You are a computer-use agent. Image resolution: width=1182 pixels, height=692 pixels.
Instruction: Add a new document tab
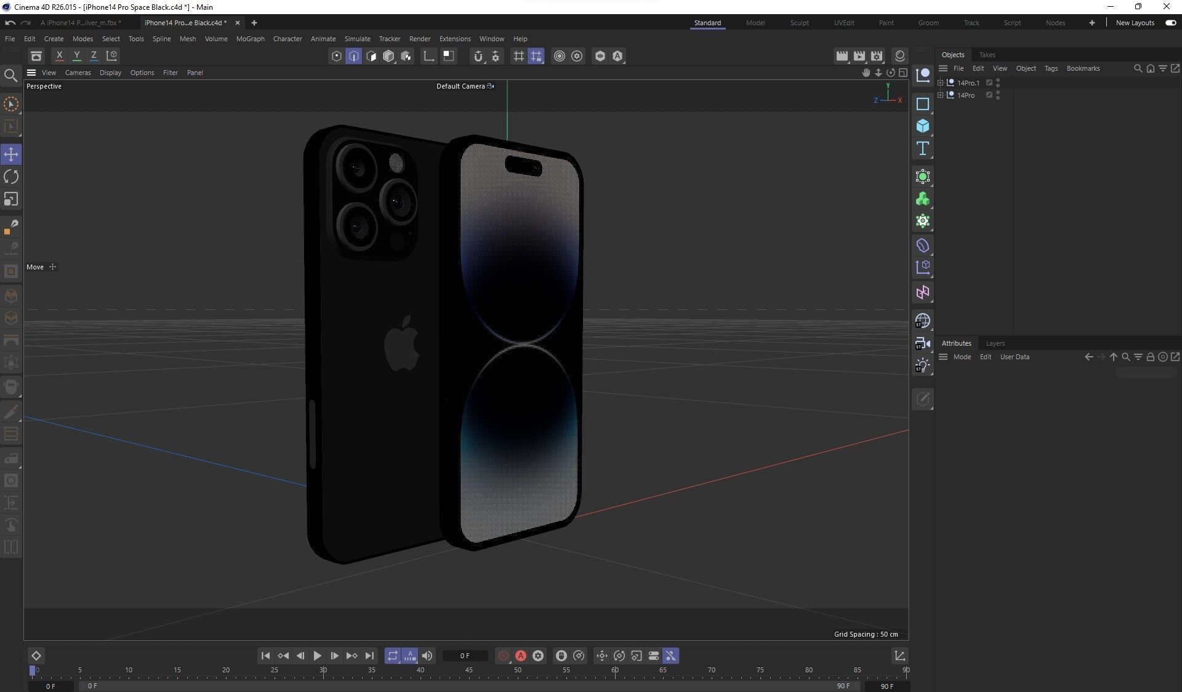[x=254, y=23]
